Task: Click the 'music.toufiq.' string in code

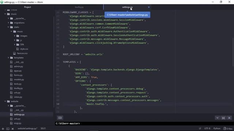Action: click(x=97, y=104)
